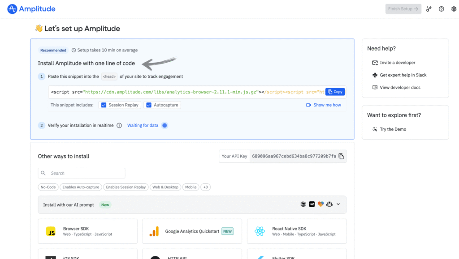
Task: Click the Invite a developer link
Action: pos(397,63)
